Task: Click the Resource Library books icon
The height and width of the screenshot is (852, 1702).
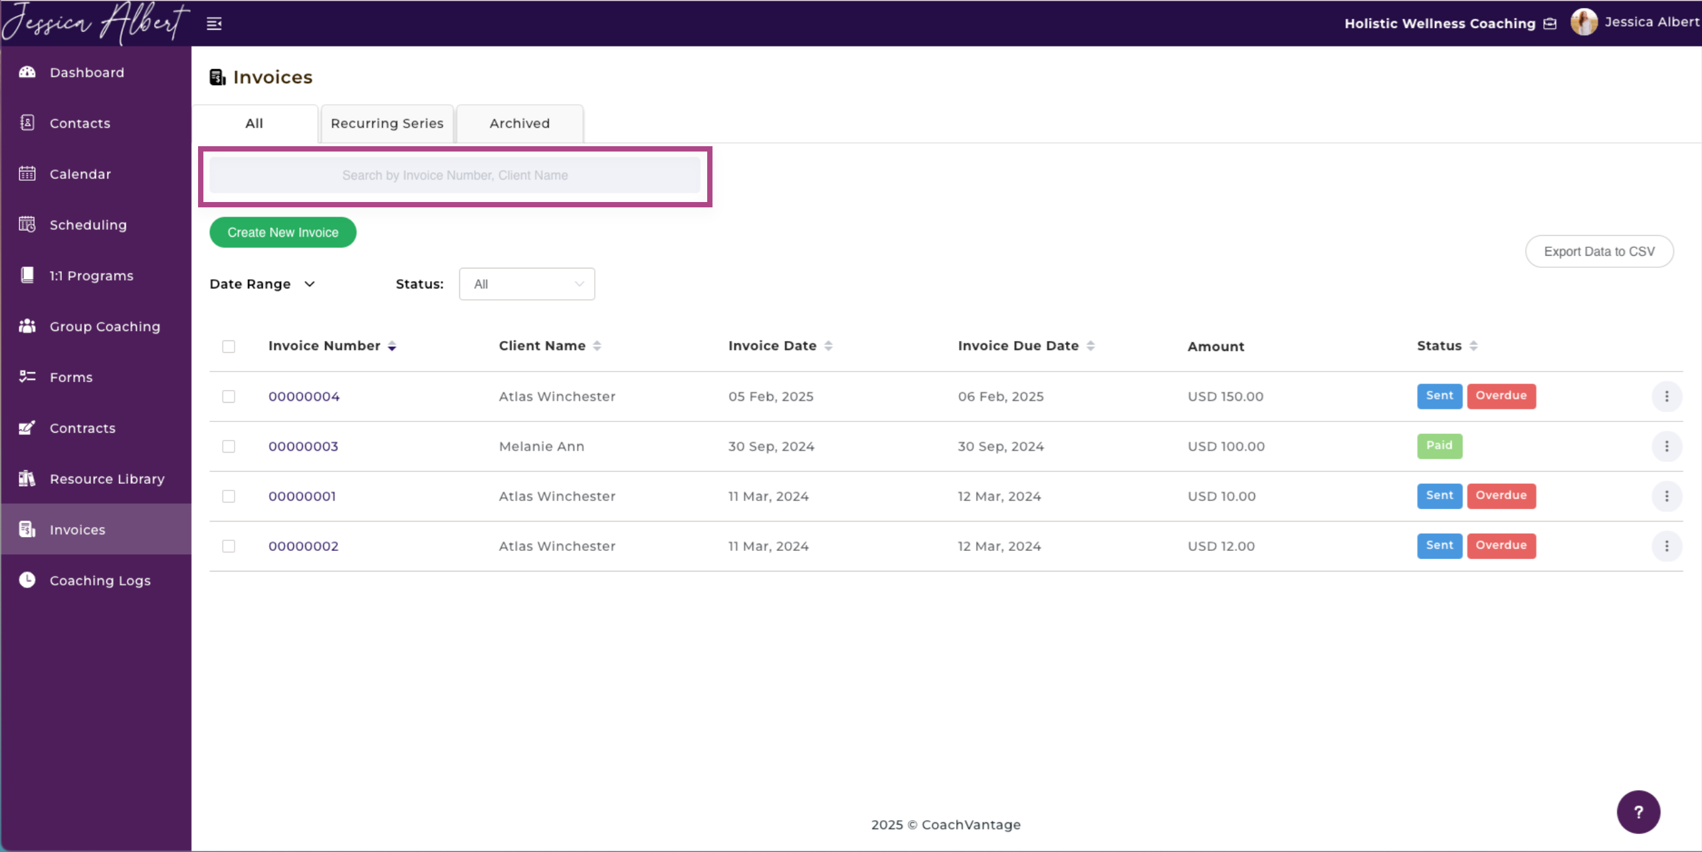Action: (27, 479)
